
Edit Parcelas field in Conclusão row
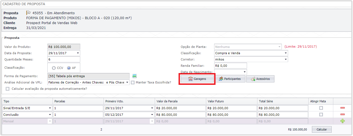[78, 115]
